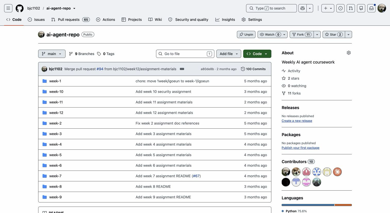Image resolution: width=390 pixels, height=213 pixels.
Task: Open the Copilot dropdown arrow
Action: click(x=310, y=8)
